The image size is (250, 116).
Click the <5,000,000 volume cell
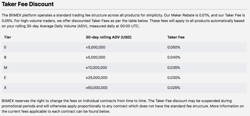coord(95,47)
